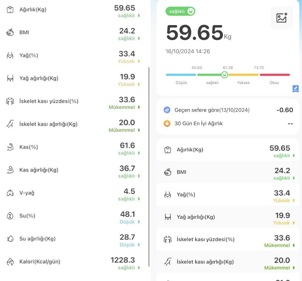Tap the Su(%) water drop icon
Image resolution: width=302 pixels, height=281 pixels.
10,216
